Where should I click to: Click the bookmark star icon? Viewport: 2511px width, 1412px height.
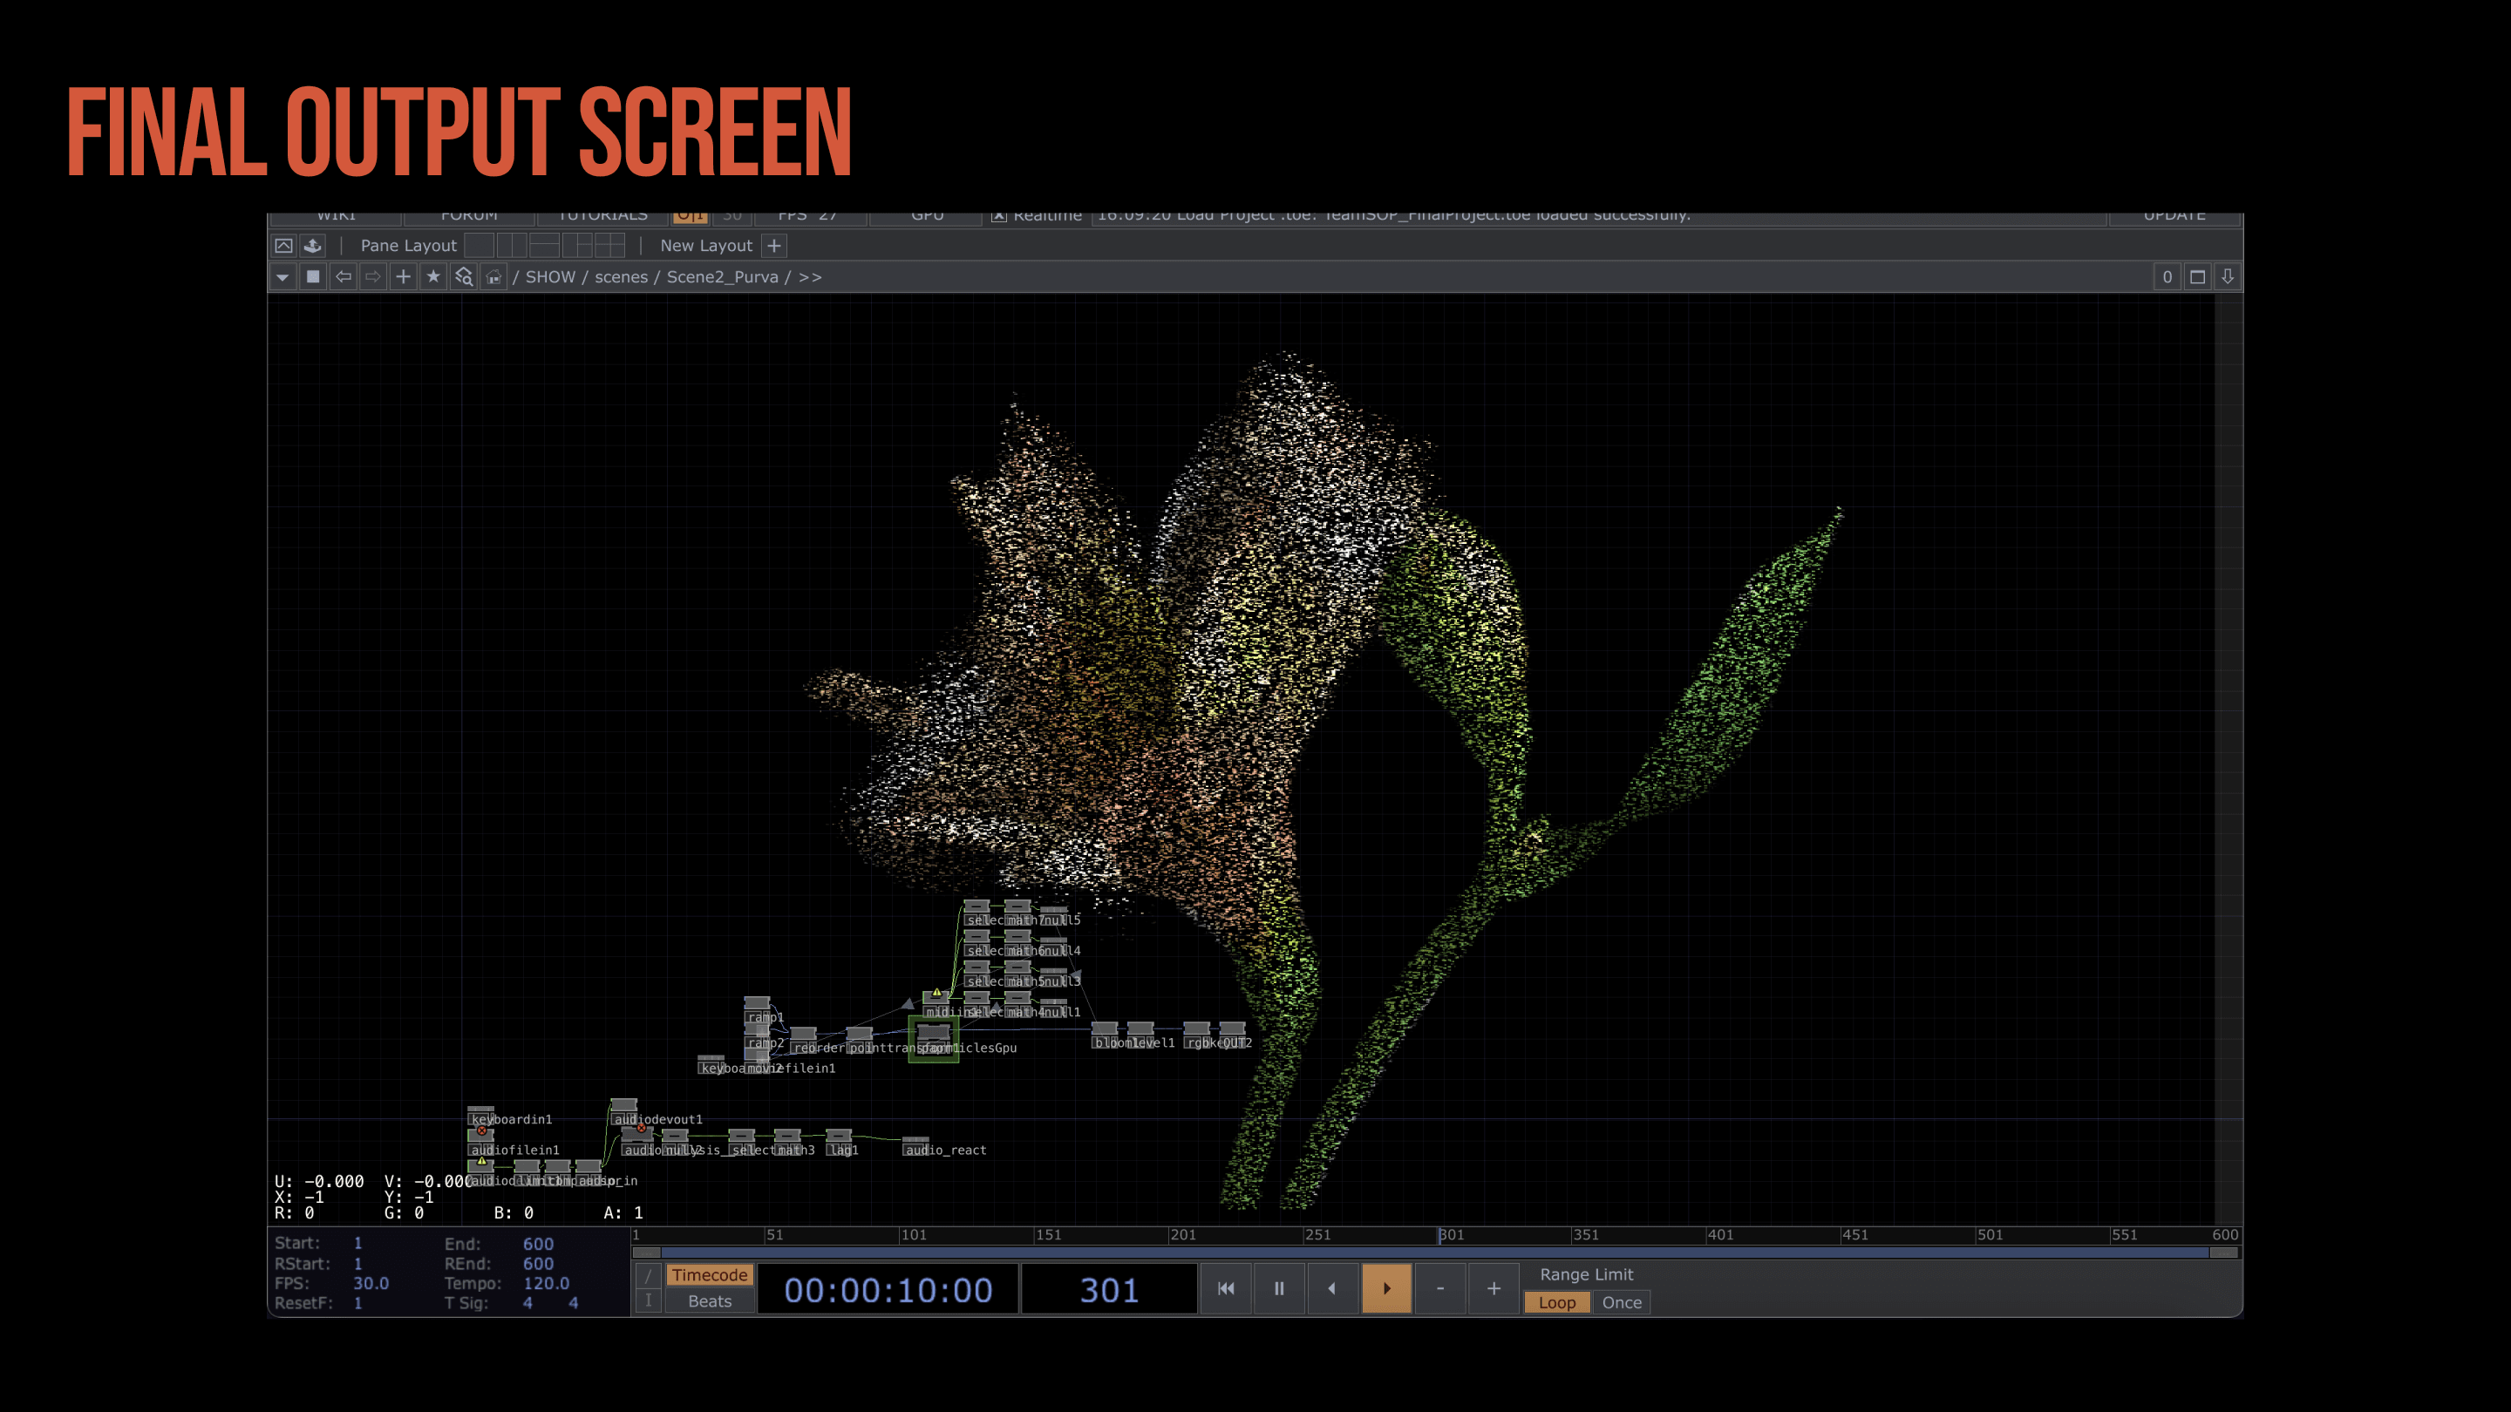tap(434, 277)
